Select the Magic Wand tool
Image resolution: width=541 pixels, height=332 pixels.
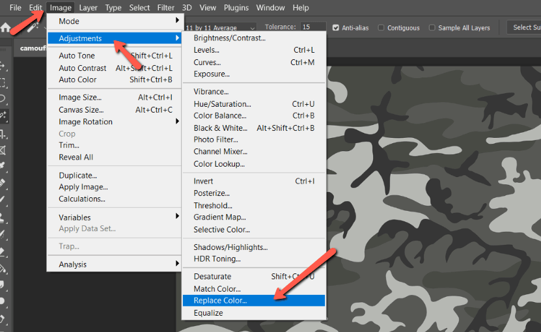tap(3, 117)
